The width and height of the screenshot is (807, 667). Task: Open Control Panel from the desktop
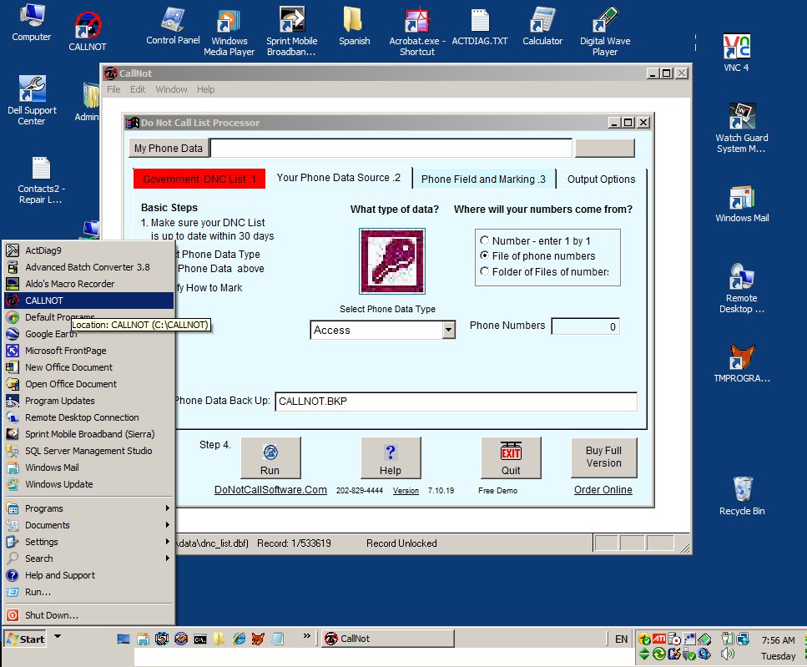173,26
